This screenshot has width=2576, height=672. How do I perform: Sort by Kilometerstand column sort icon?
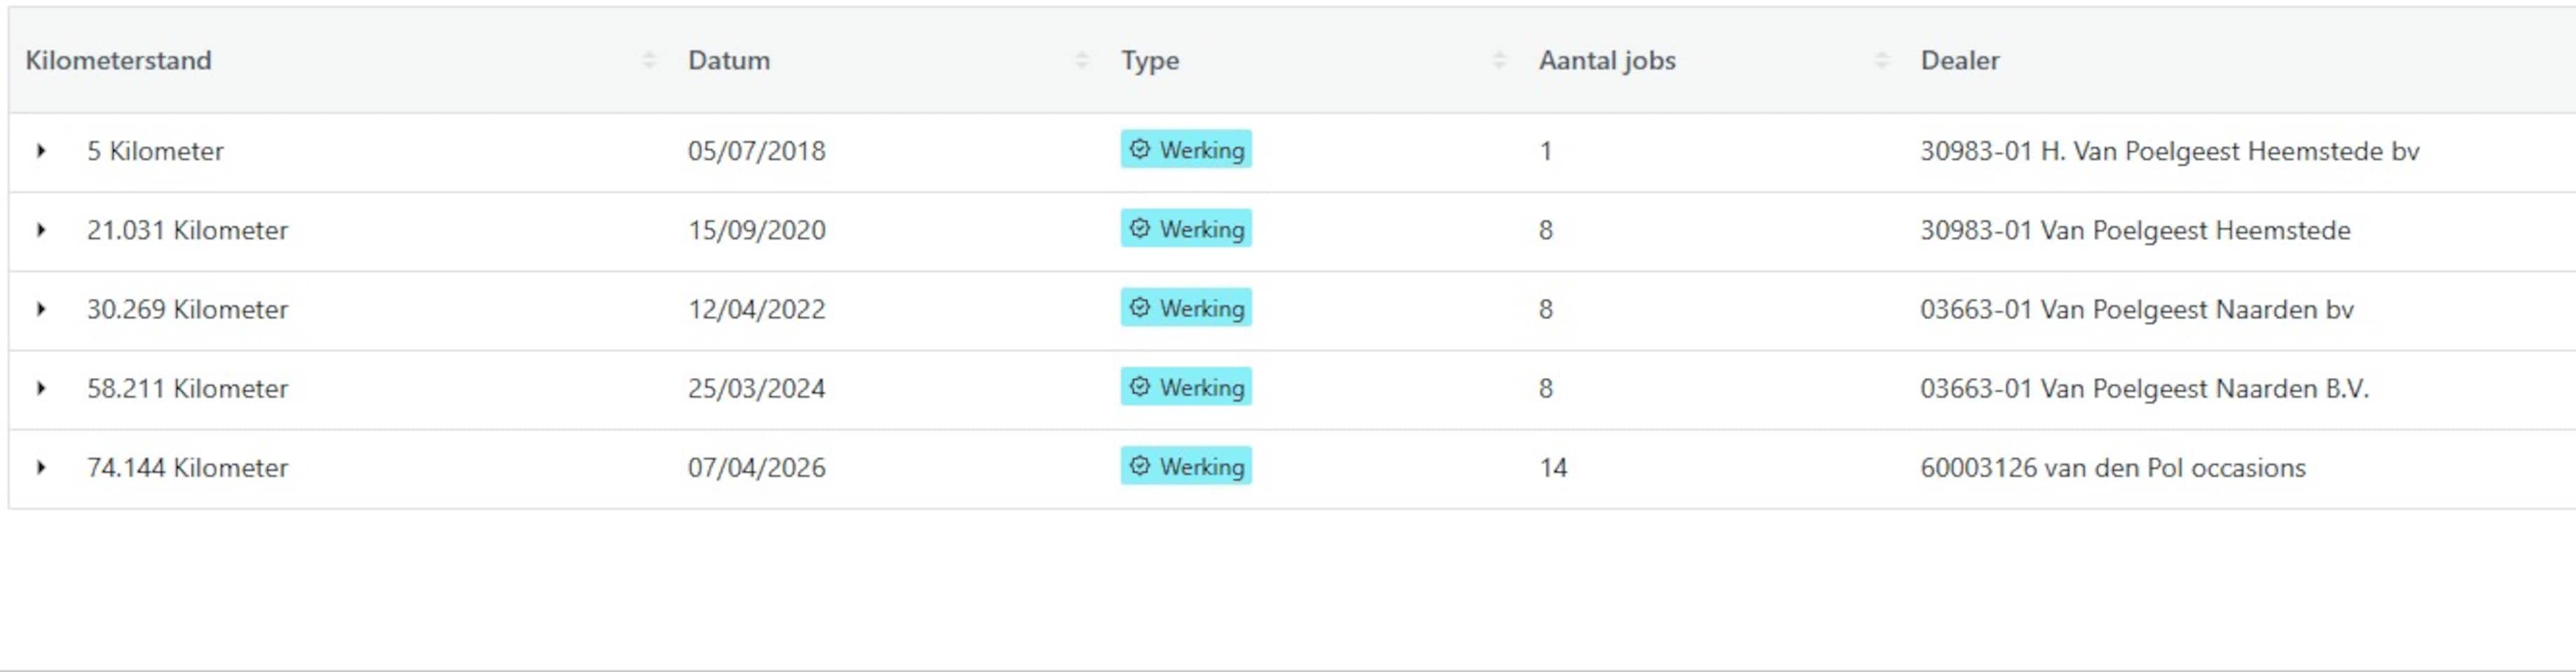649,61
